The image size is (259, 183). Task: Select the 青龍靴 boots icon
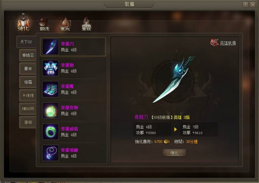pyautogui.click(x=51, y=89)
